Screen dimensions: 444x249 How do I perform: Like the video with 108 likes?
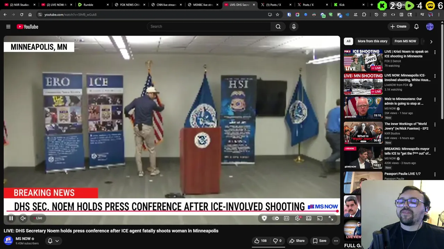pos(260,241)
